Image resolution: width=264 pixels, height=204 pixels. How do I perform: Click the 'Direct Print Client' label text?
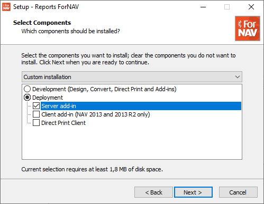[63, 123]
